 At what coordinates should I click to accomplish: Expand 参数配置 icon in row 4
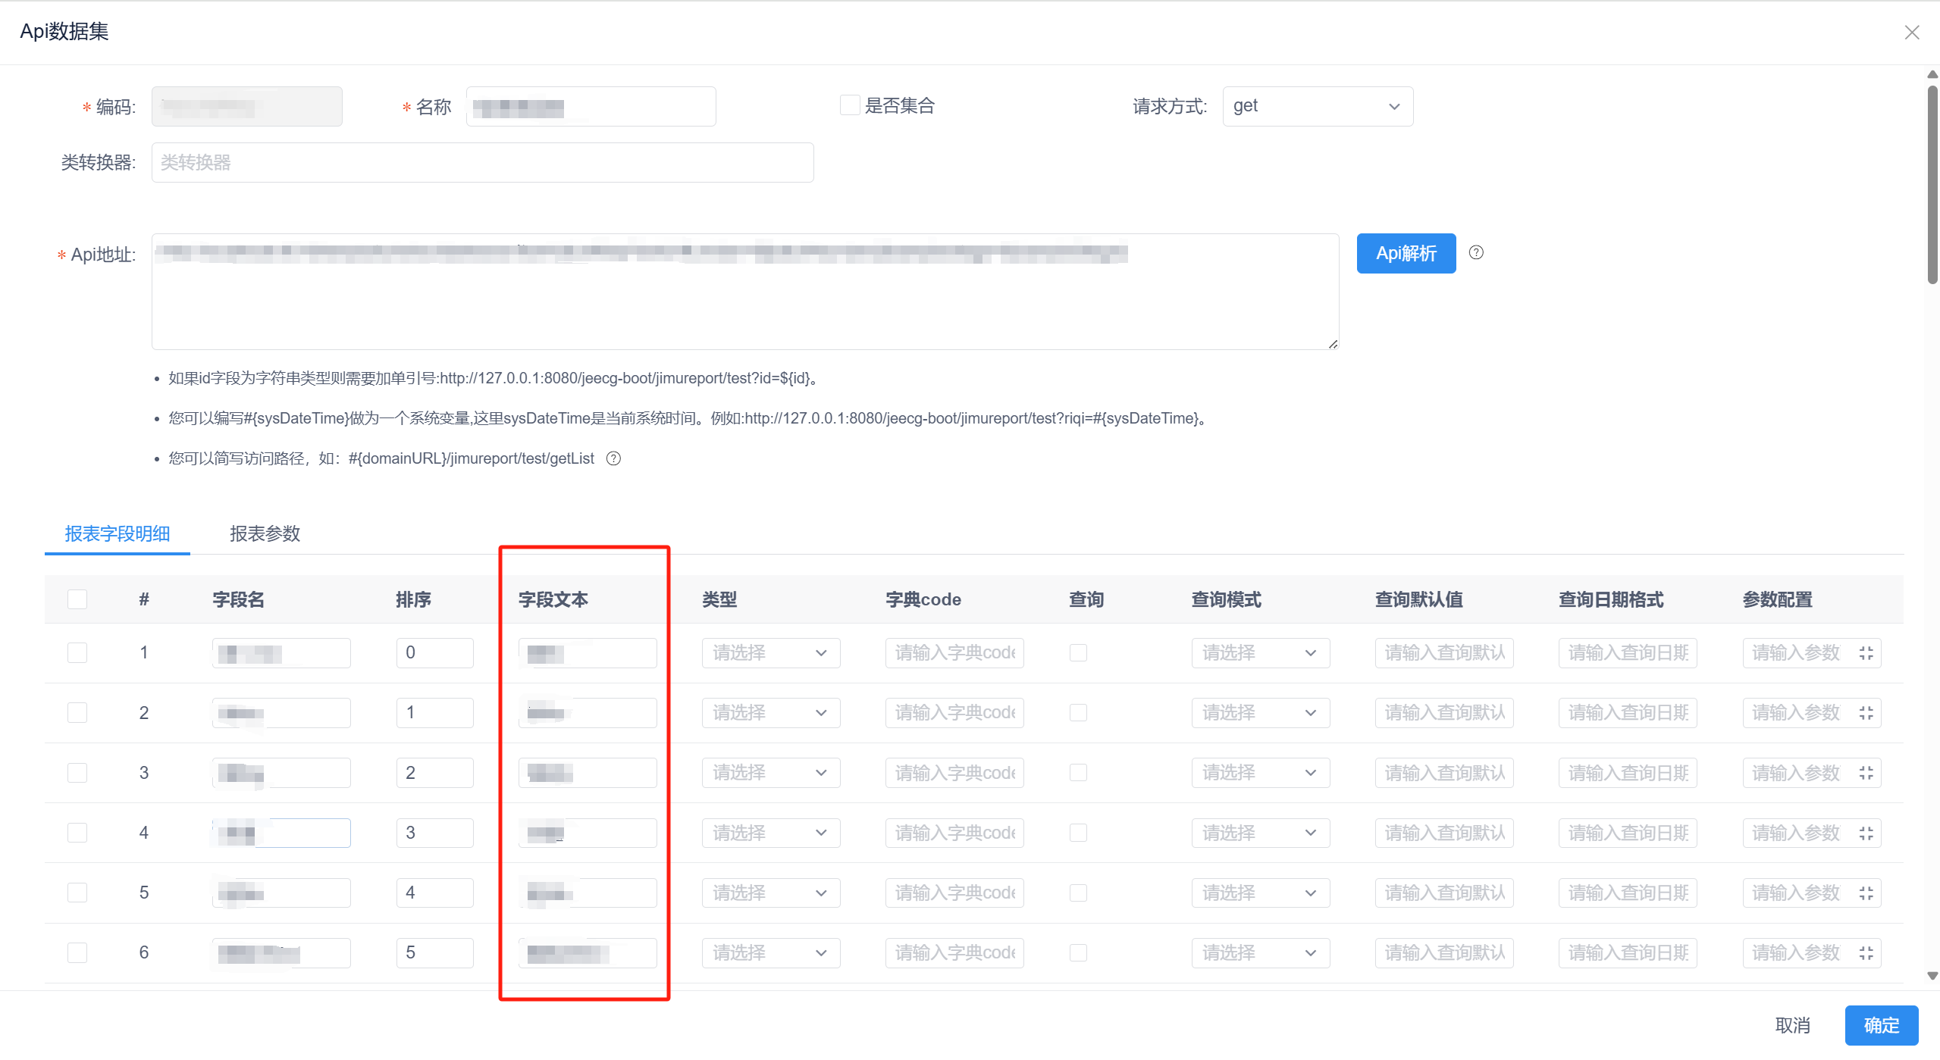(1866, 833)
